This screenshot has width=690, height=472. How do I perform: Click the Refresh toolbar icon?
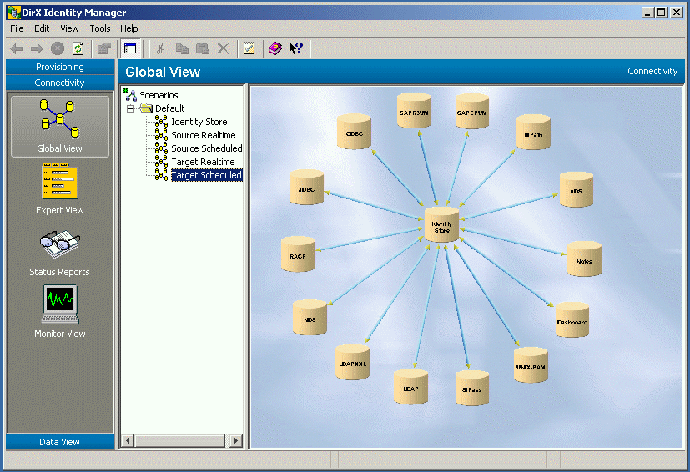click(x=78, y=48)
